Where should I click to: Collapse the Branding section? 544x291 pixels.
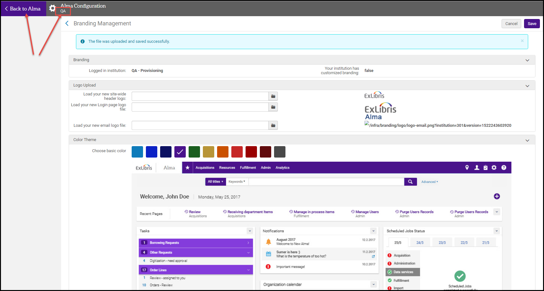point(527,60)
